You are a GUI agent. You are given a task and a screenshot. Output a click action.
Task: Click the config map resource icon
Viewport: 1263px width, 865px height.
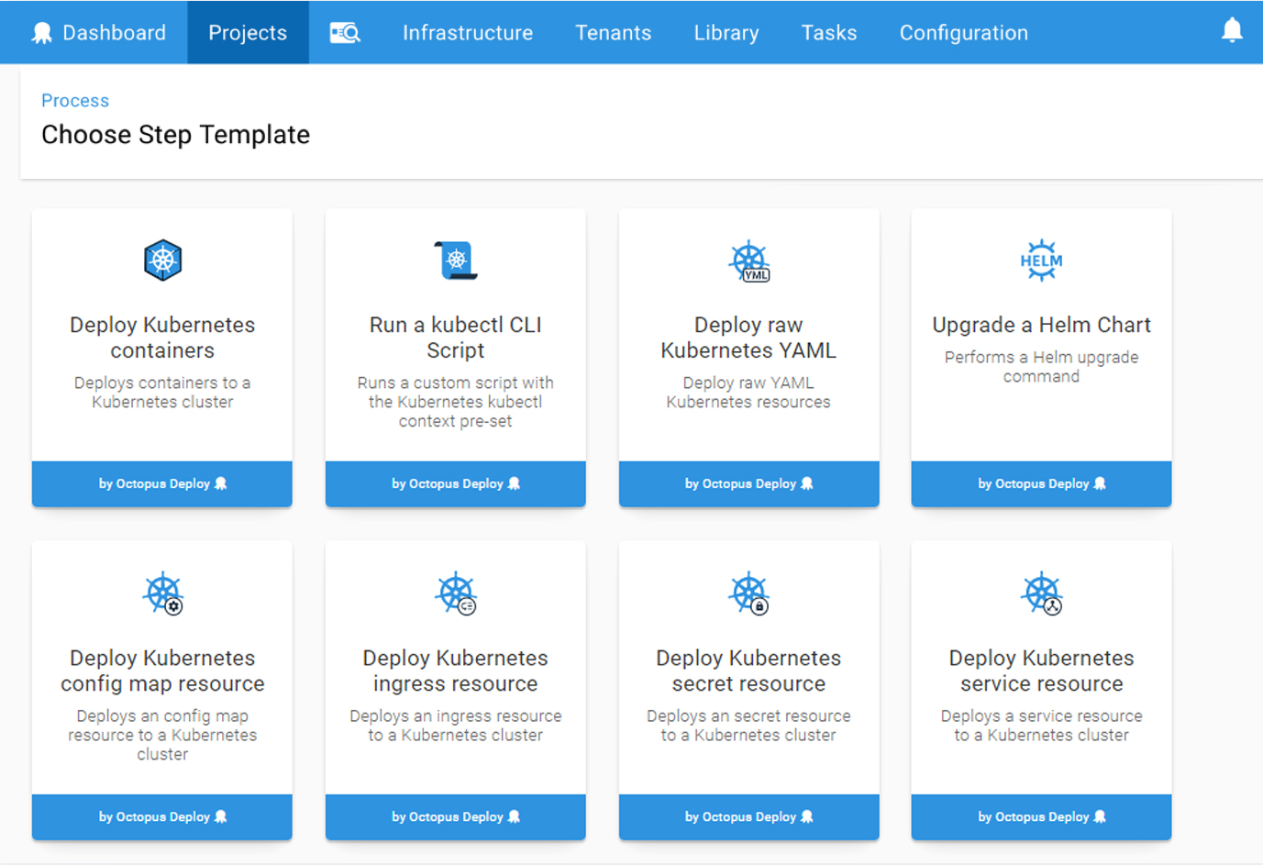[162, 593]
